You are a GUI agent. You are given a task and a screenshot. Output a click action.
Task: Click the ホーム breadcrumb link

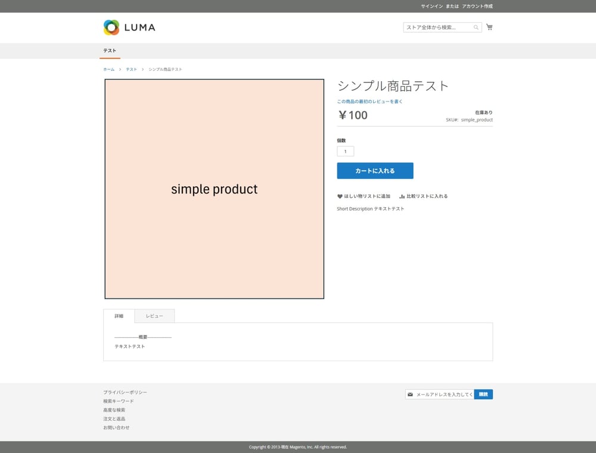[108, 69]
